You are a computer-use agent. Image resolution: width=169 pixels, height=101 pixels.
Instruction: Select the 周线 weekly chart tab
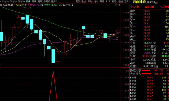click(34, 1)
